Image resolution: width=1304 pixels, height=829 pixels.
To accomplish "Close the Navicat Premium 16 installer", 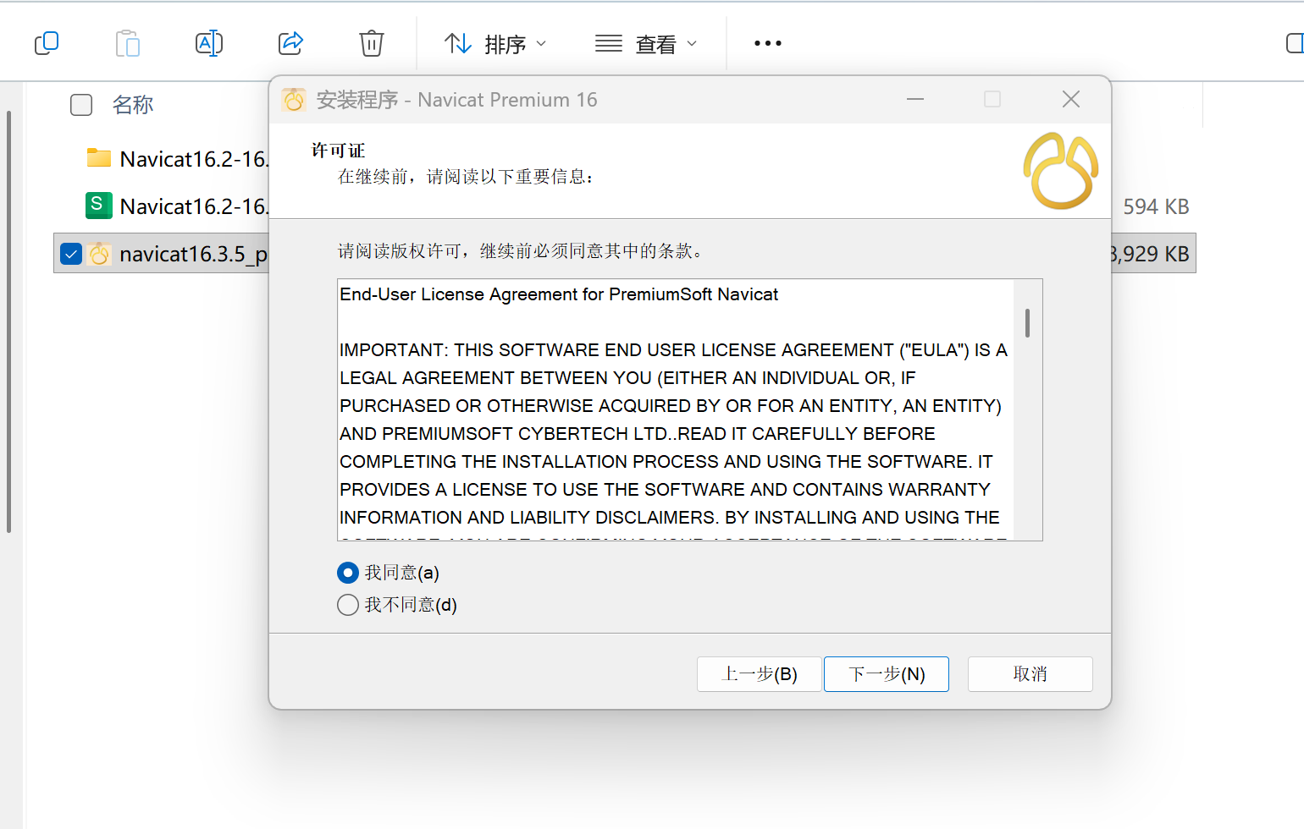I will [1071, 100].
